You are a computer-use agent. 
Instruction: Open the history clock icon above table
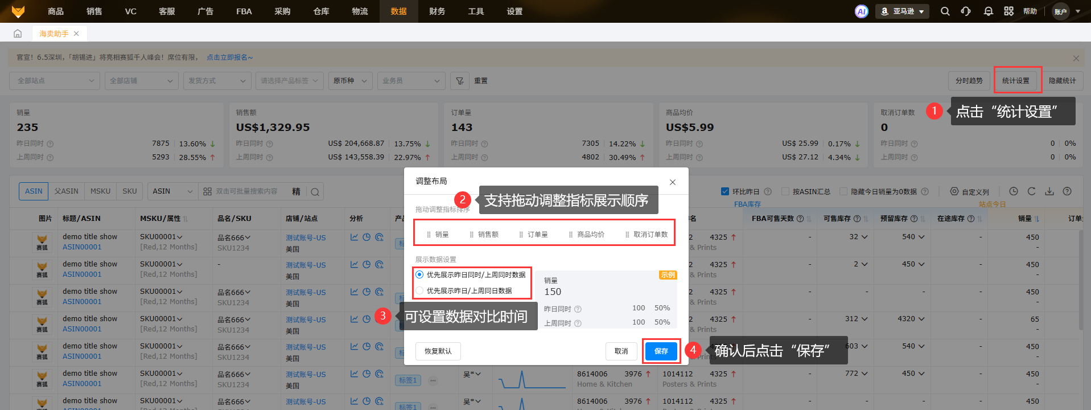[1014, 191]
